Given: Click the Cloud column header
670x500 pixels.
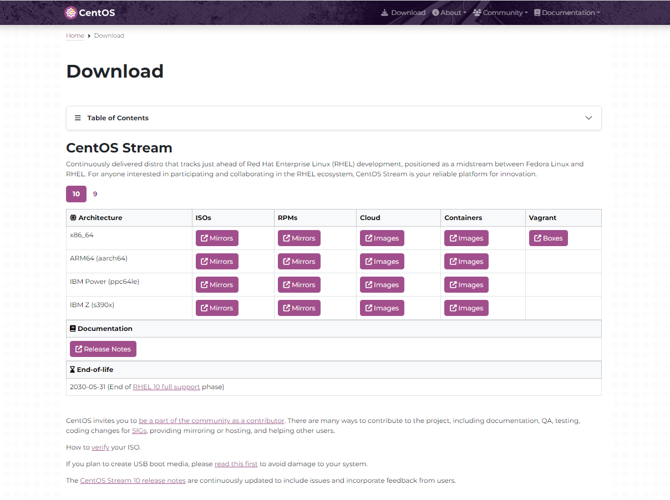Looking at the screenshot, I should click(x=399, y=218).
